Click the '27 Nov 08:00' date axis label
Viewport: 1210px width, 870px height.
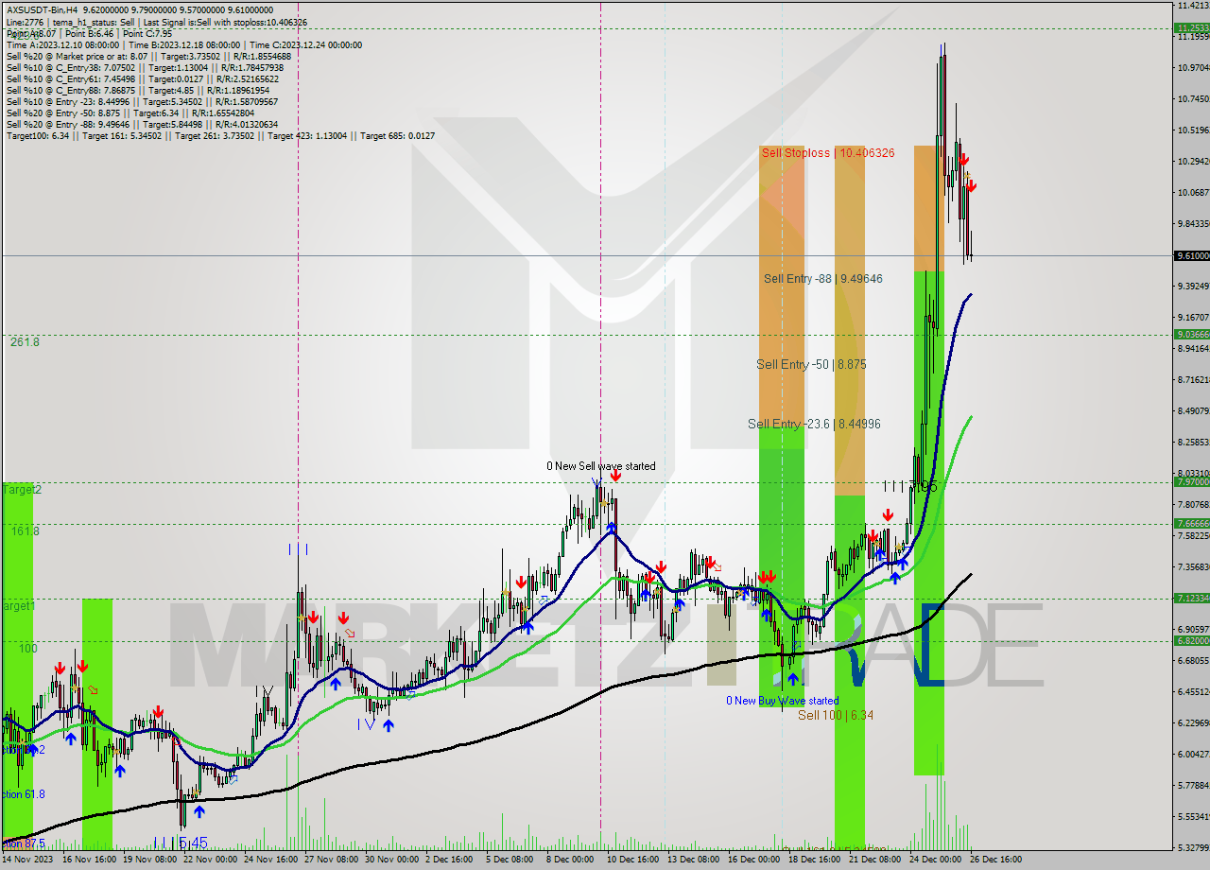(332, 860)
